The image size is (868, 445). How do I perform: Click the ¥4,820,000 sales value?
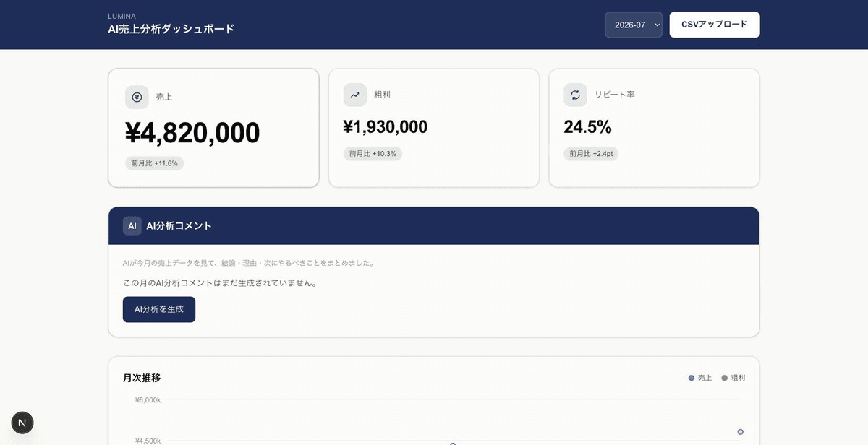[192, 133]
